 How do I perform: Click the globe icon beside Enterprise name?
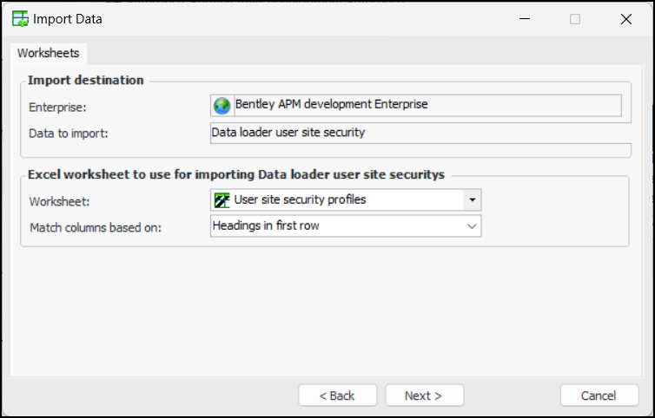(222, 105)
